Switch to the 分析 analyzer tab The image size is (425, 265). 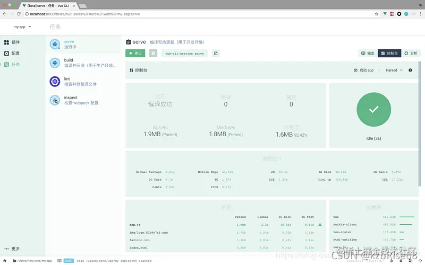(x=411, y=54)
